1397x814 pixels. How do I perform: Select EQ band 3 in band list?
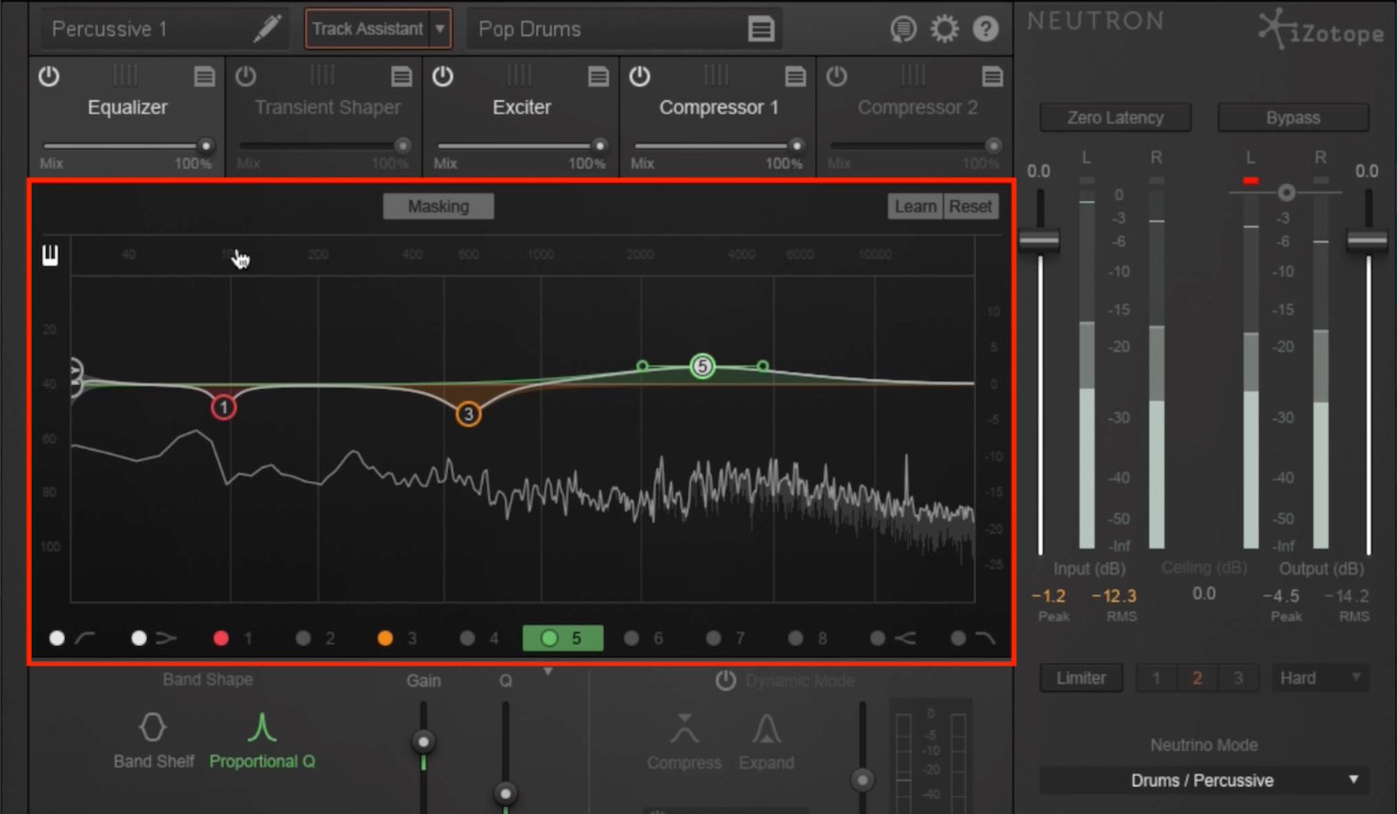397,639
